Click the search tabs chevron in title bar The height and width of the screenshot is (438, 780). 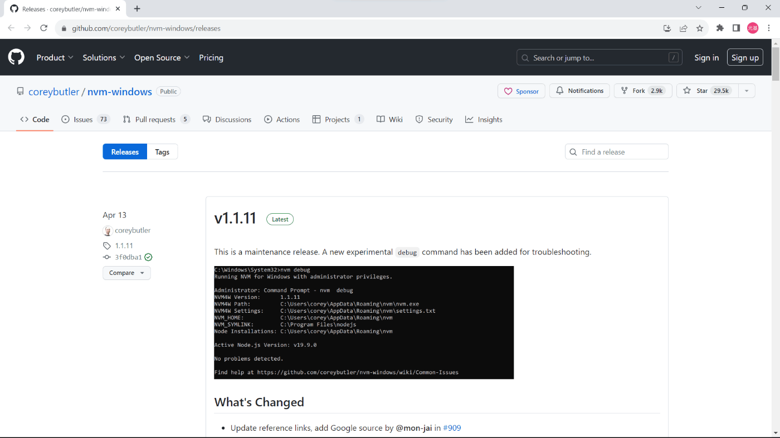[x=699, y=8]
